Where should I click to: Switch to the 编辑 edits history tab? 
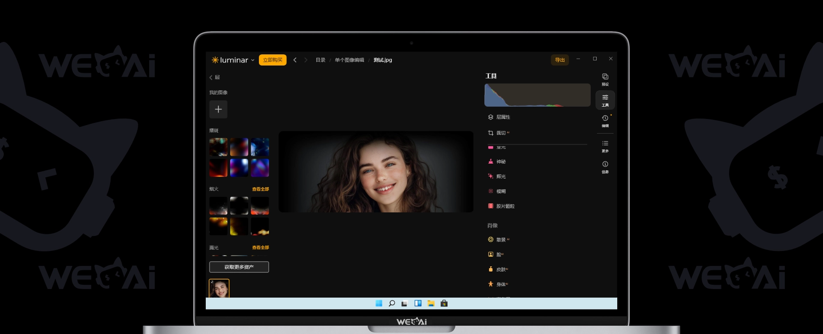click(x=605, y=121)
